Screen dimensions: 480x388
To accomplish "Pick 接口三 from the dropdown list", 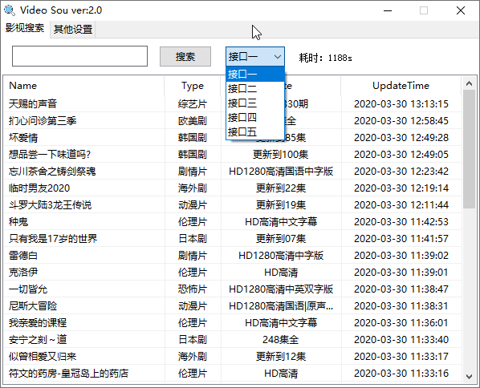I will click(255, 103).
